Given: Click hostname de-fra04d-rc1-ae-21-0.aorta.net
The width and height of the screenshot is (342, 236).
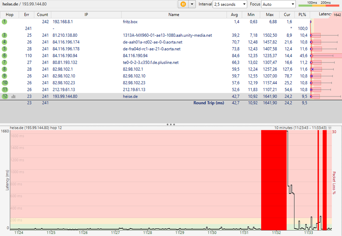Looking at the screenshot, I should click(x=151, y=49).
